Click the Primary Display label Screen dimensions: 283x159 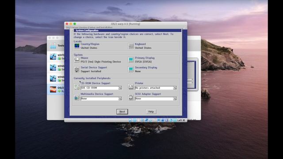click(145, 58)
